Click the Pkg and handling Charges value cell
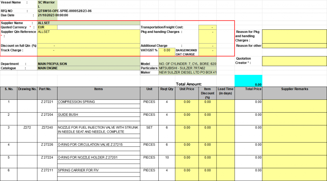Viewport: 327px width, 181px height. coord(208,36)
